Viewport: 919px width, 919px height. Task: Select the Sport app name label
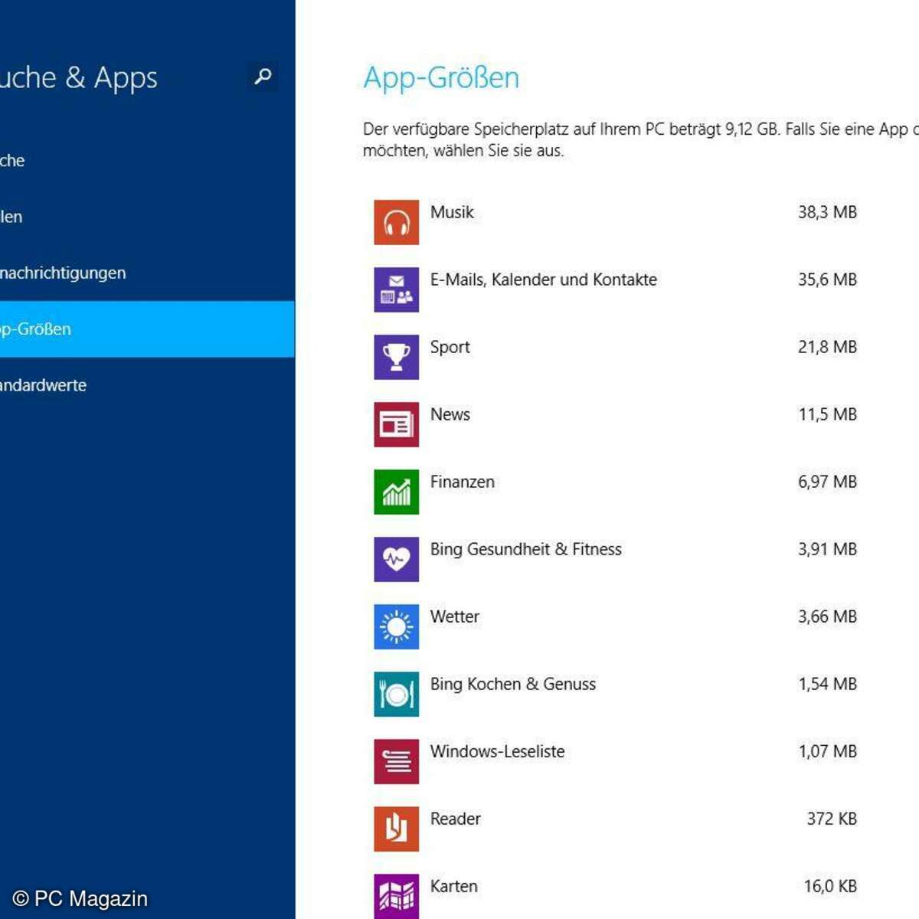pyautogui.click(x=450, y=347)
